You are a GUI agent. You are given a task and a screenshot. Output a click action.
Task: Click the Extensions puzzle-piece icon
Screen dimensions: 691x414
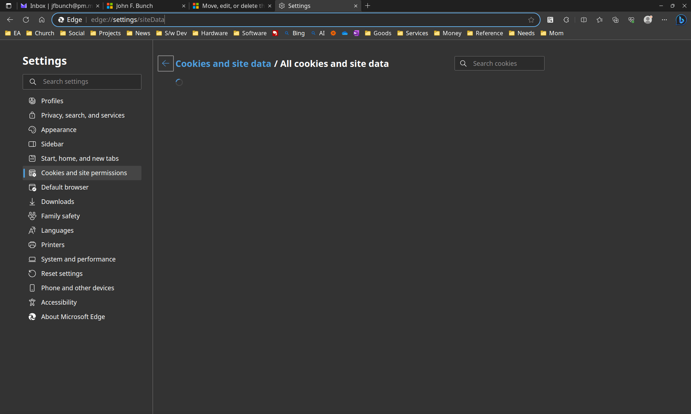click(566, 20)
